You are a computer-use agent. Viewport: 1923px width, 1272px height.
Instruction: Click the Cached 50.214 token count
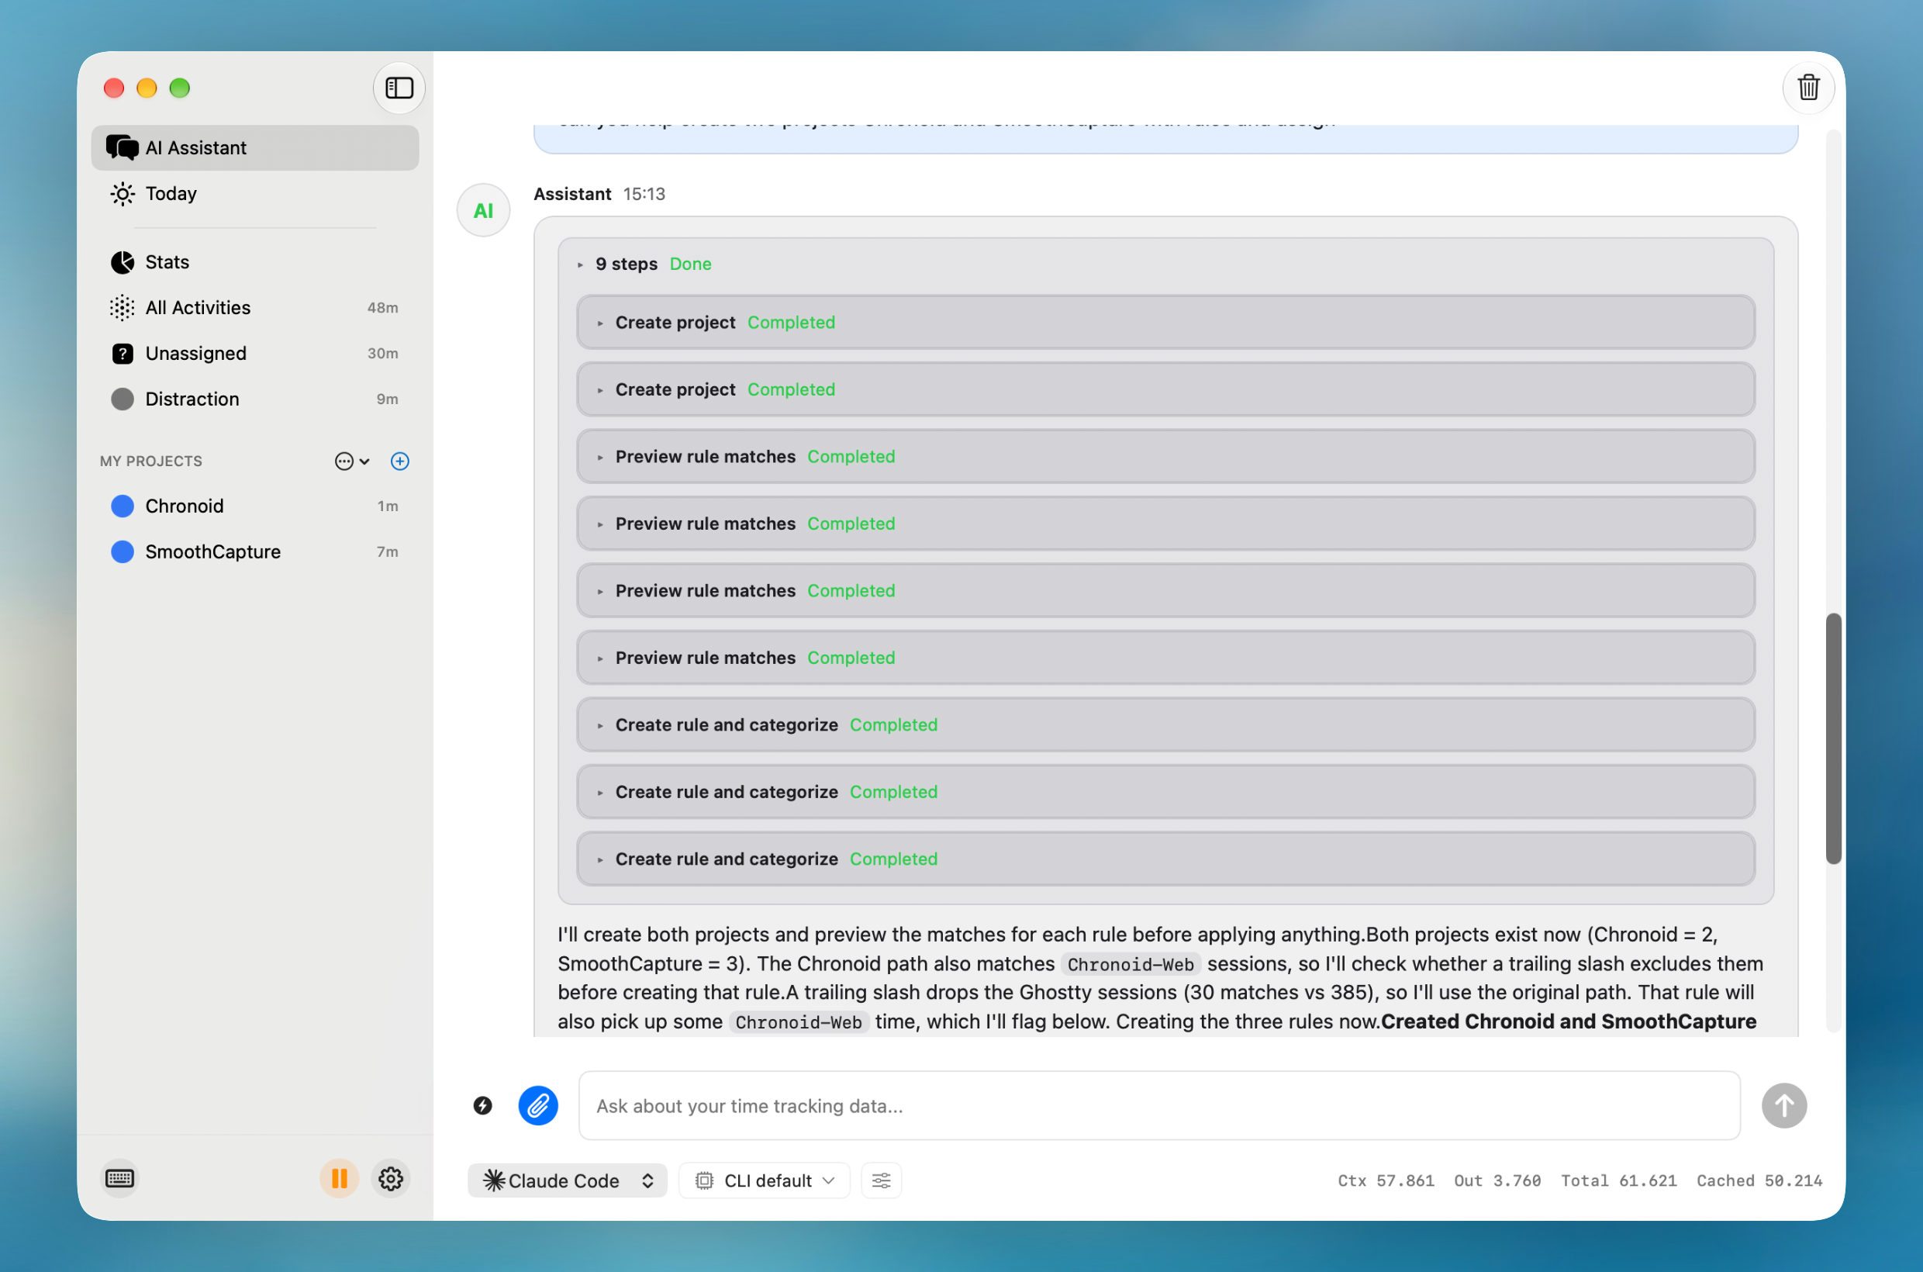click(x=1760, y=1181)
